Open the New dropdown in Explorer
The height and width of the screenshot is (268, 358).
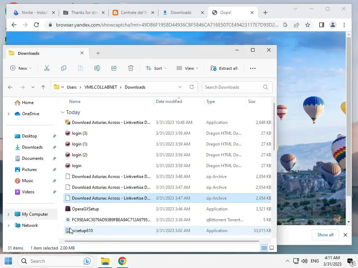[21, 68]
